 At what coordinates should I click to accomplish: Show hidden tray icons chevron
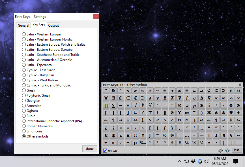coord(180,161)
